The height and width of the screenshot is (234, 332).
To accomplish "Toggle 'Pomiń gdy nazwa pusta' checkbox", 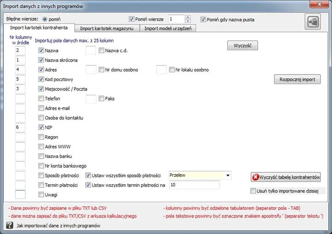I will (x=203, y=19).
